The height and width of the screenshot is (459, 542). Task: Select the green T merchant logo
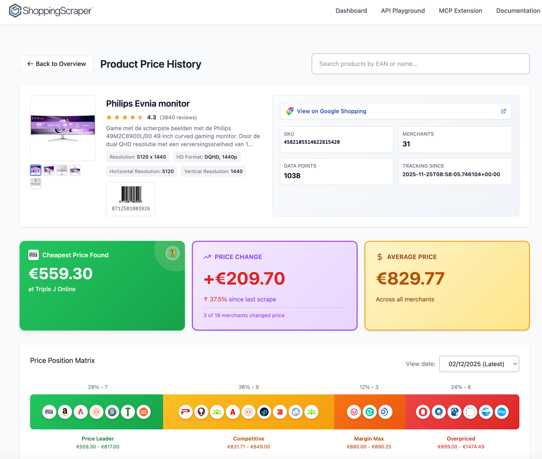(x=128, y=412)
